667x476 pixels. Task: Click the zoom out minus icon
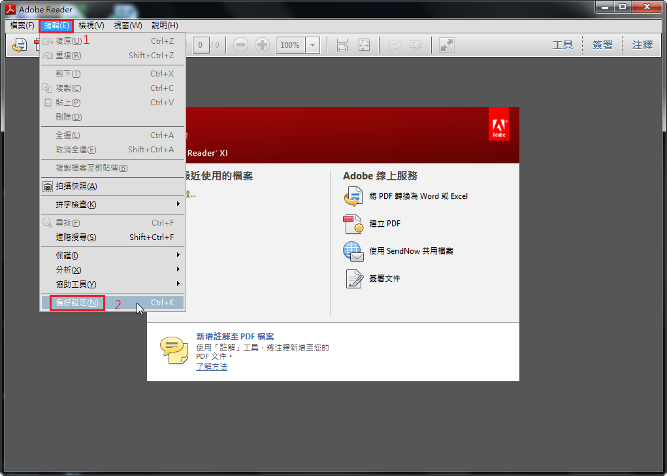[x=240, y=44]
